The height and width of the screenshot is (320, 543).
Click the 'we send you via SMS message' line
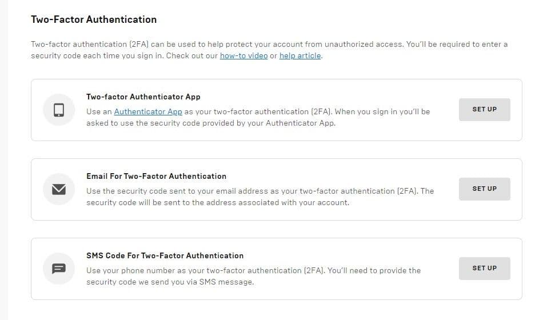pyautogui.click(x=170, y=282)
